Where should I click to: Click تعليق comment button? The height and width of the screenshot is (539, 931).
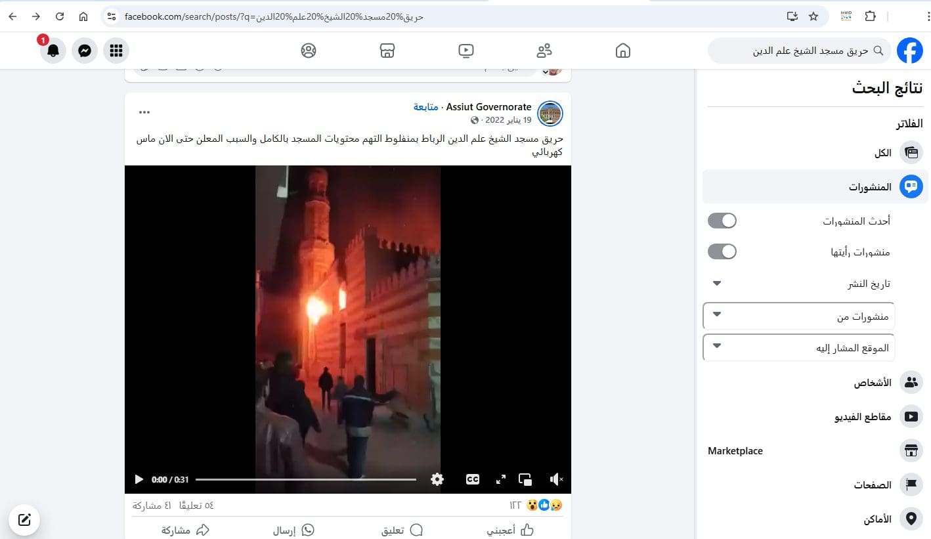[402, 530]
